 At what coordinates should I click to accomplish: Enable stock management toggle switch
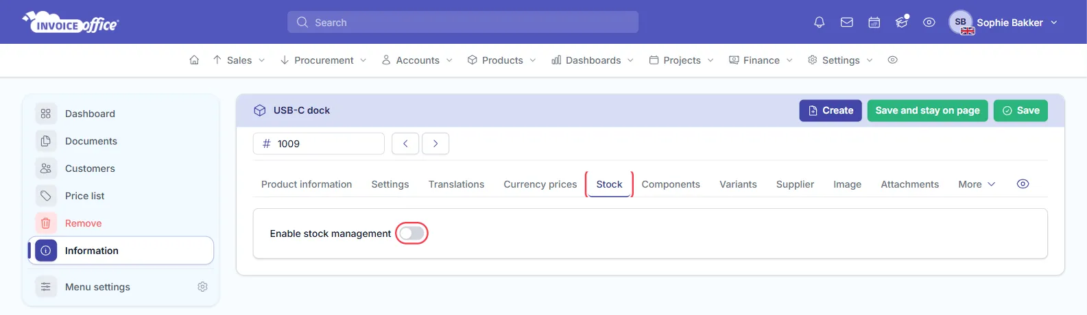411,234
